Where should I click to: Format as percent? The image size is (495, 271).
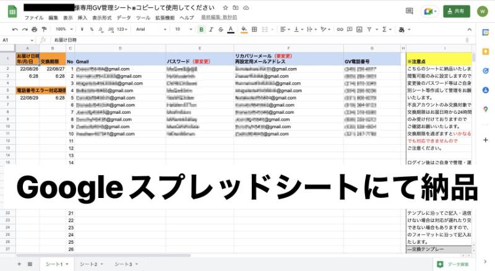pos(92,29)
